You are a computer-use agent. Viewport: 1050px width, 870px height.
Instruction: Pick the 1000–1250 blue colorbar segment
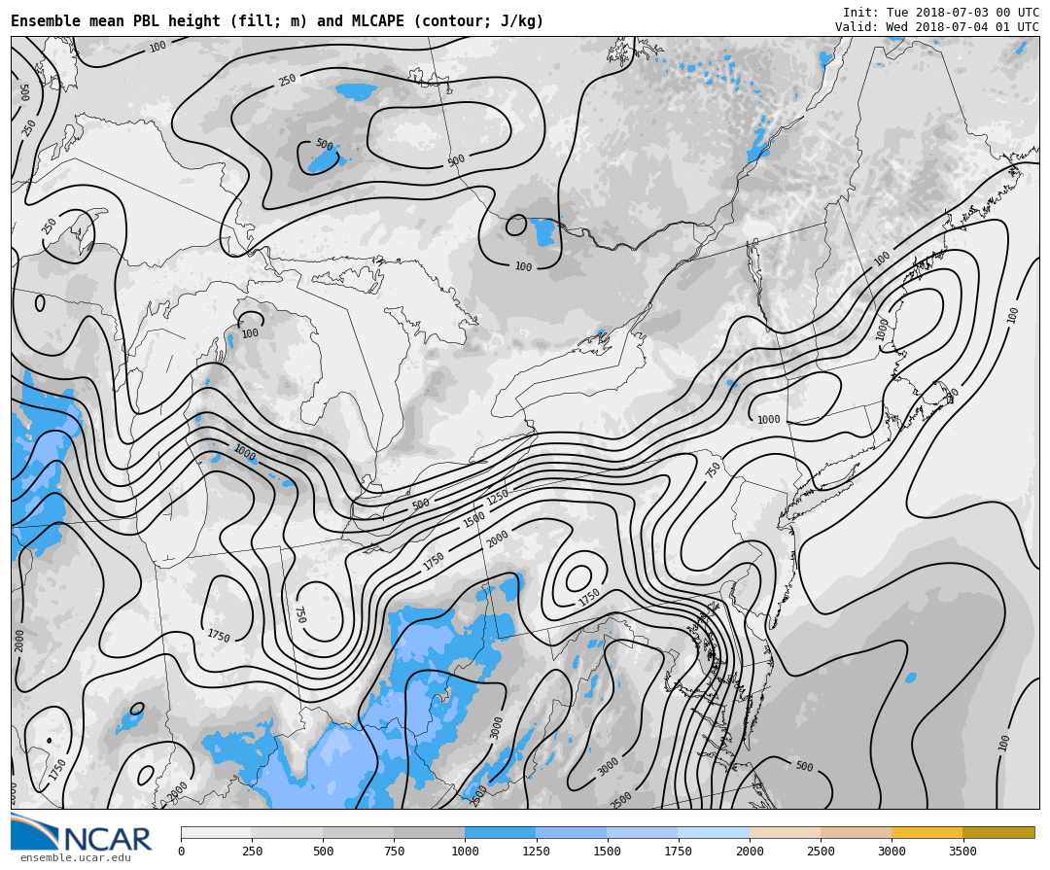(x=501, y=832)
